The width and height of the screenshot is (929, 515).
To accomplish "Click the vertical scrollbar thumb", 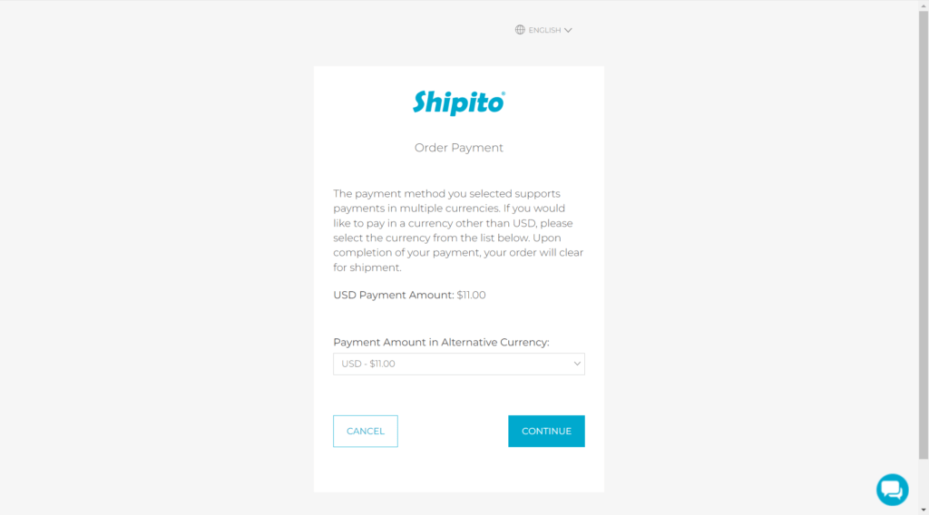I will coord(924,235).
